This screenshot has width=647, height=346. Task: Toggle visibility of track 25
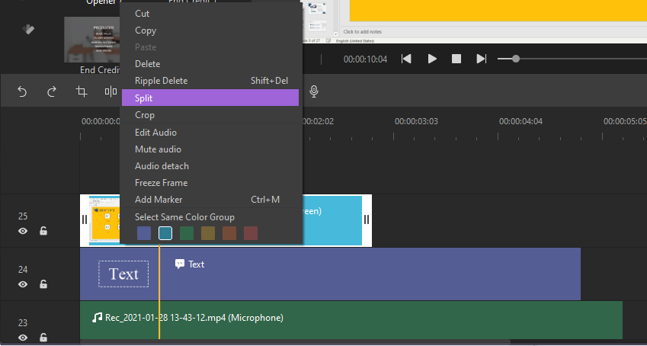(23, 231)
